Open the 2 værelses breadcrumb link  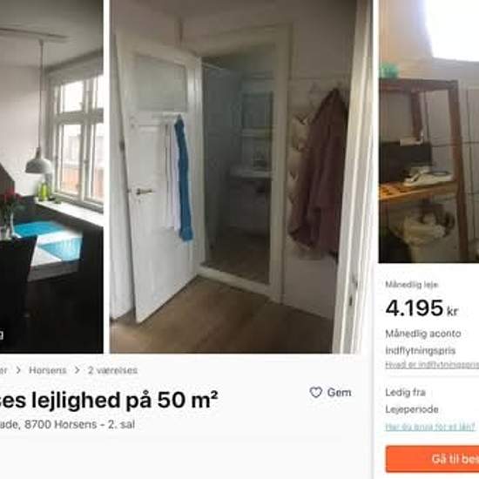112,370
